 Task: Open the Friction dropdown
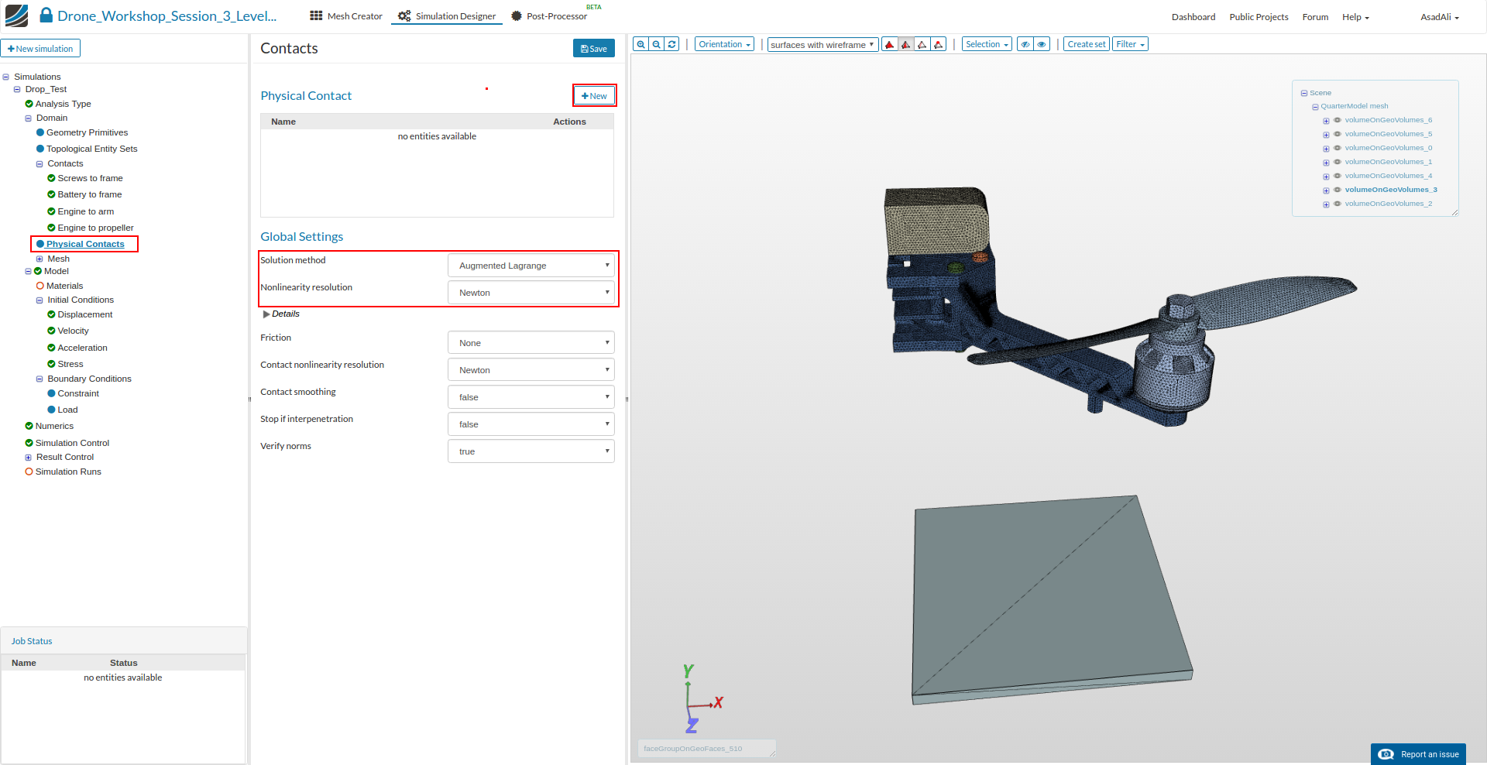pyautogui.click(x=531, y=343)
